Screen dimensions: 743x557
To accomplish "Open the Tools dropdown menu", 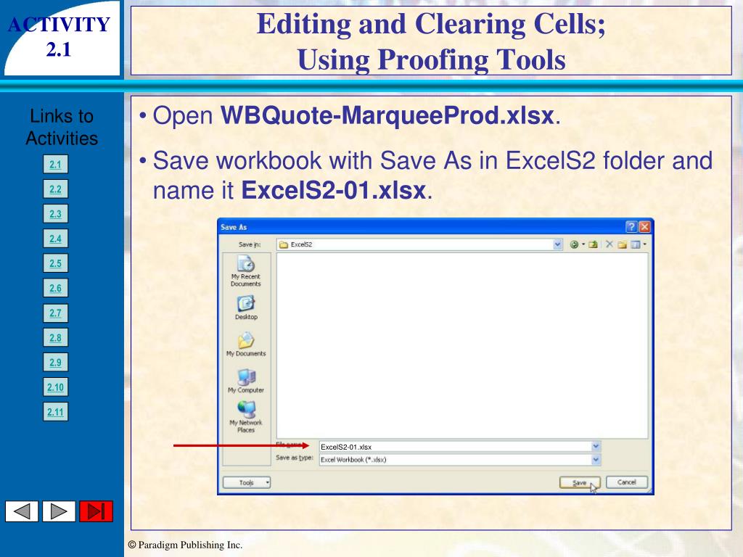I will tap(247, 482).
